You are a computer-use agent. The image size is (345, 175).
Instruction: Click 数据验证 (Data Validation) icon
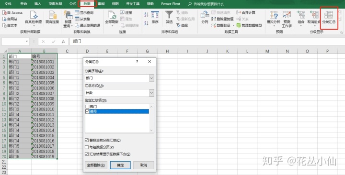click(x=214, y=25)
